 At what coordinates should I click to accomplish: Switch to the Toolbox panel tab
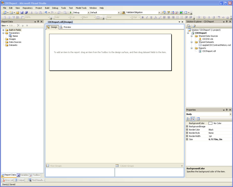[x=35, y=175]
